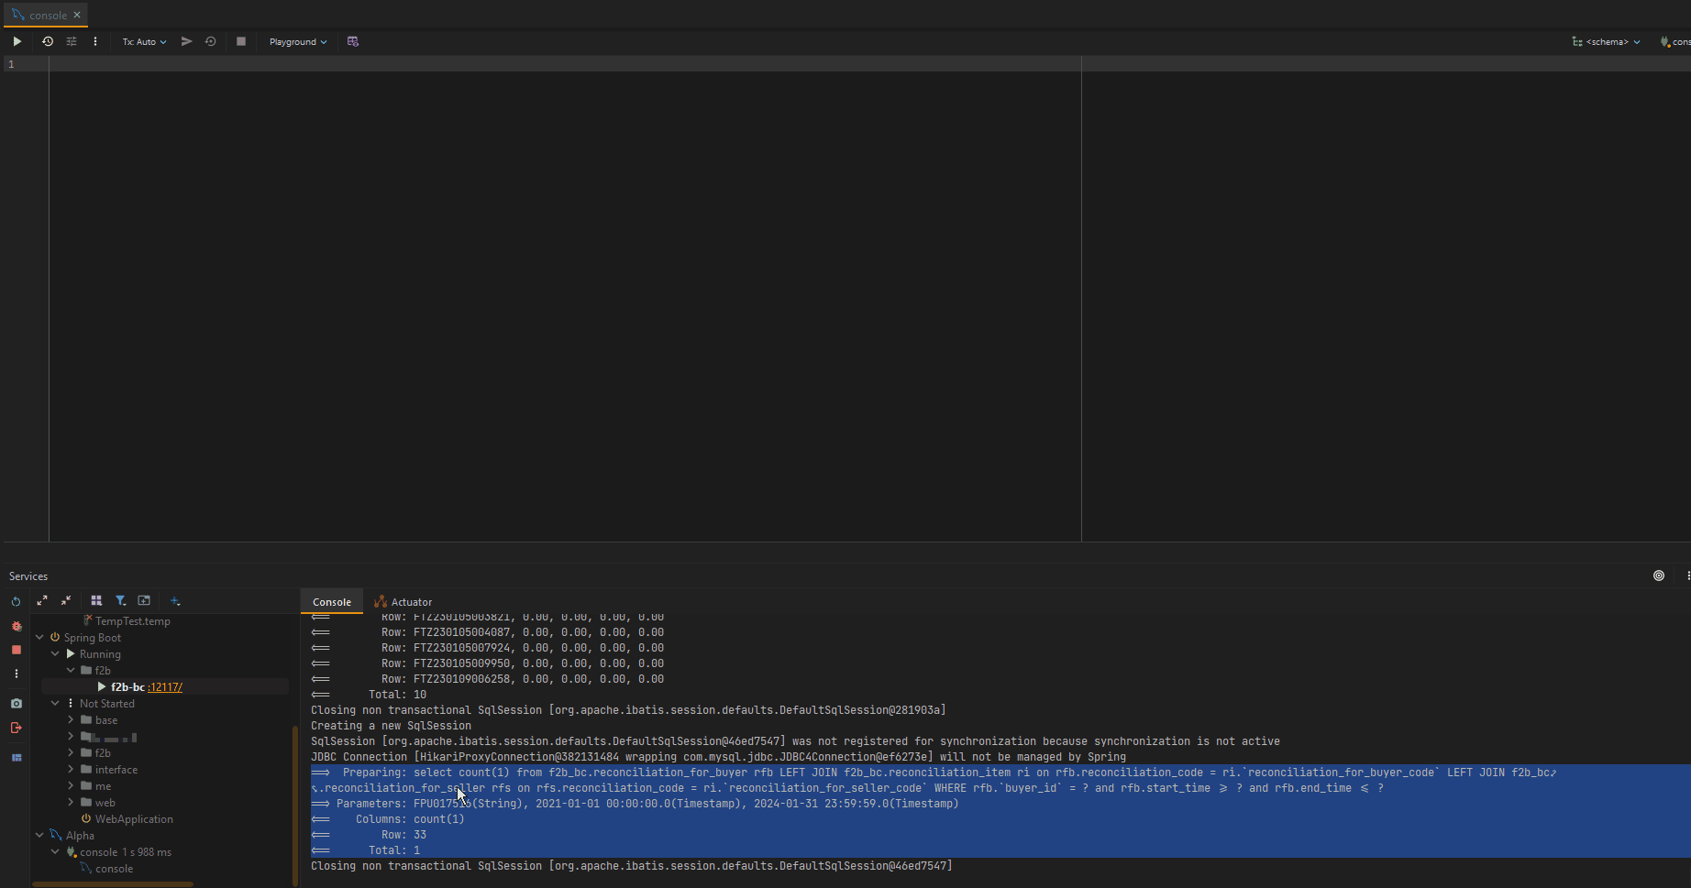1691x888 pixels.
Task: Open the Group By options in Services
Action: (96, 600)
